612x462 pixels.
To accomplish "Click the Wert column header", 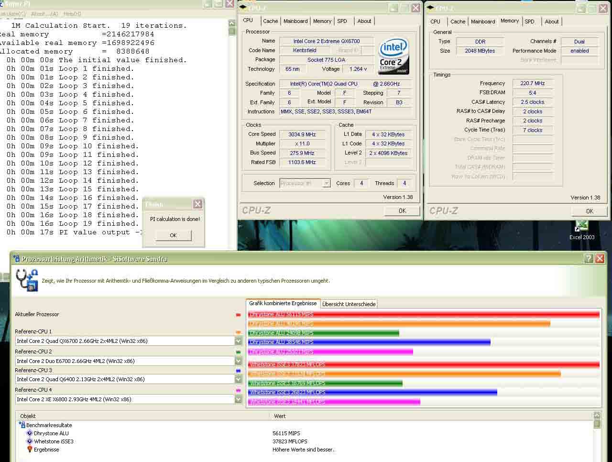I will pyautogui.click(x=432, y=416).
